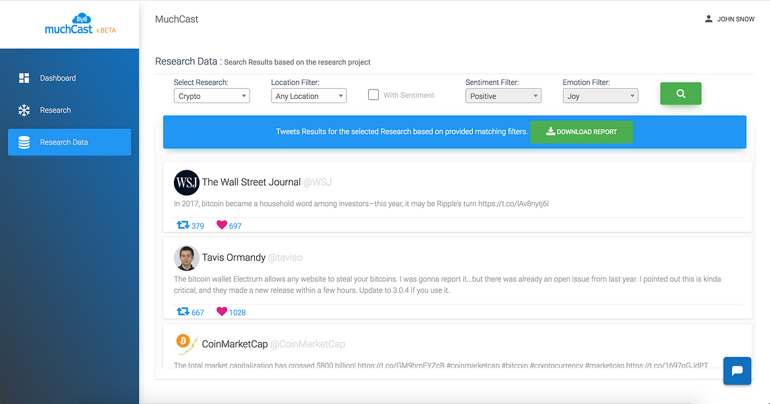Open the Sentiment Filter dropdown
This screenshot has height=404, width=770.
503,96
